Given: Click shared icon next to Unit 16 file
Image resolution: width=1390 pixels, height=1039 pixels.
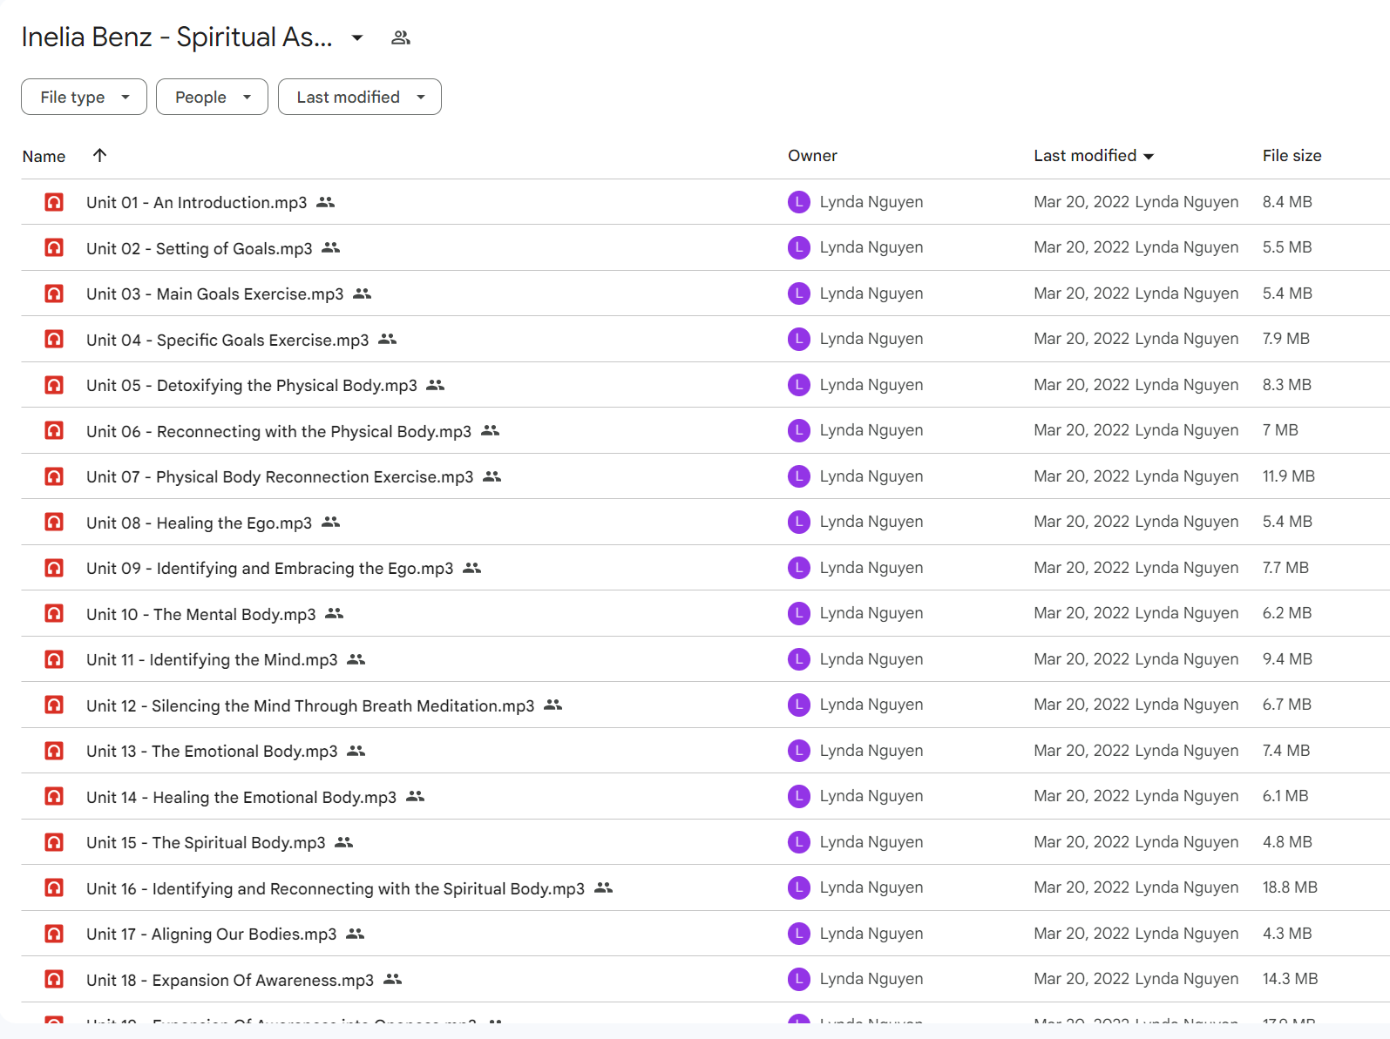Looking at the screenshot, I should 603,887.
